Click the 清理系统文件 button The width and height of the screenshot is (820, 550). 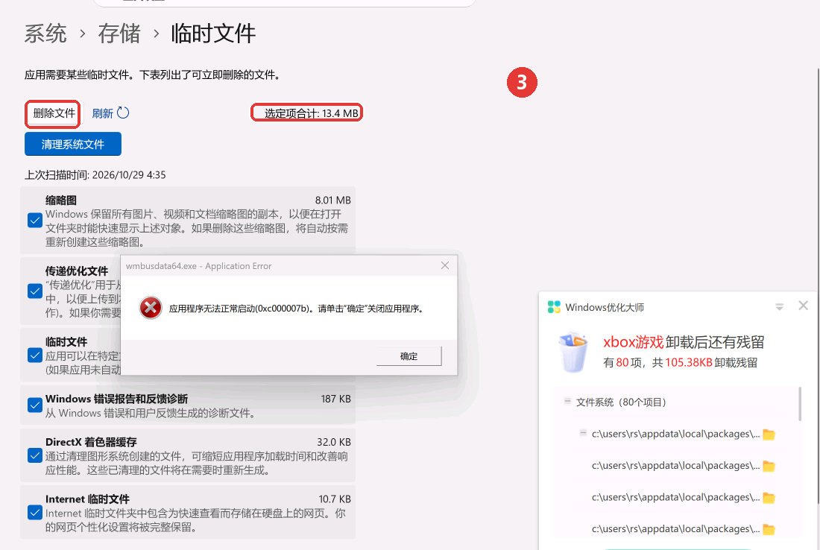coord(73,144)
